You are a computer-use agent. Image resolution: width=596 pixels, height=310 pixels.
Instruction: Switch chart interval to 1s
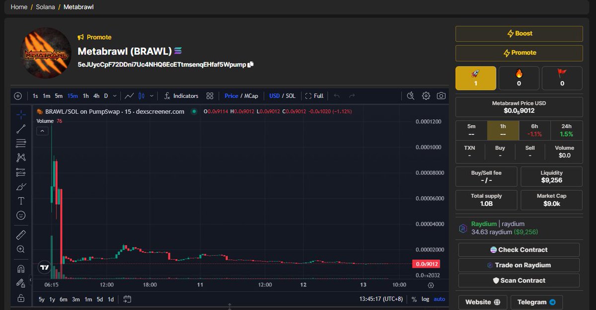click(x=35, y=96)
